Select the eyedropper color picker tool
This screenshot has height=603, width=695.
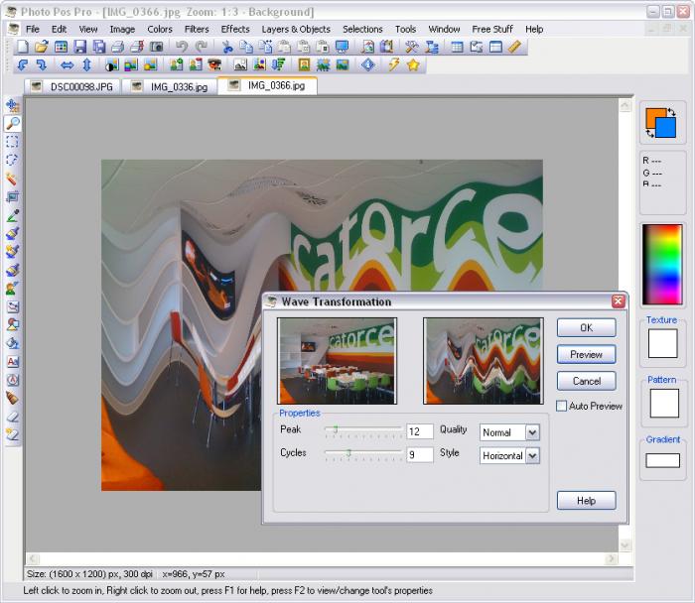[x=13, y=215]
